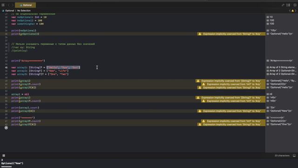Show quick look for second 100 result
Image resolution: width=298 pixels, height=168 pixels.
coord(268,24)
